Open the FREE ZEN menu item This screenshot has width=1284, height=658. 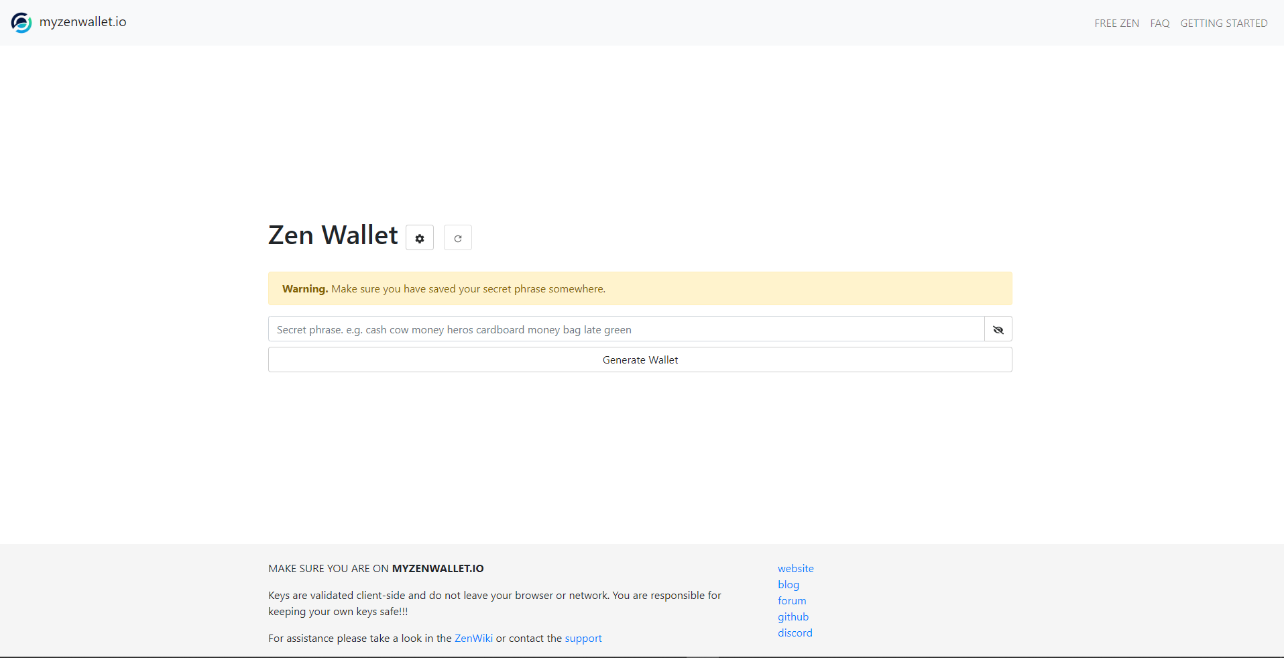1117,23
